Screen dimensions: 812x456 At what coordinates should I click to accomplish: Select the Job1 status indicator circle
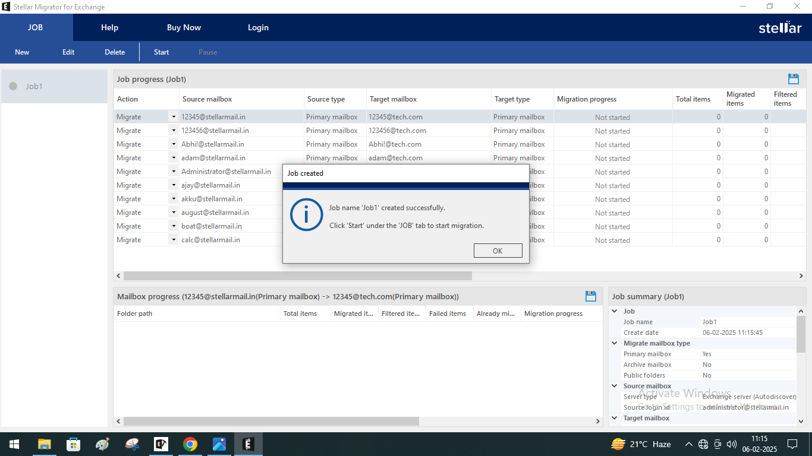pos(13,86)
